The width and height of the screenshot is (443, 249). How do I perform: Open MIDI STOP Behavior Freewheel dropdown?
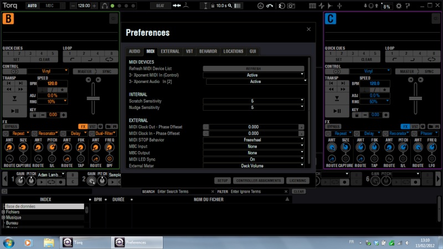click(x=254, y=140)
